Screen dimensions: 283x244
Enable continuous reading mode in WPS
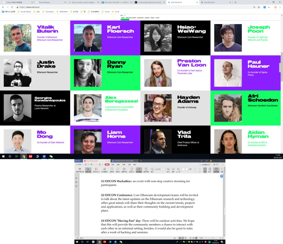(216, 170)
